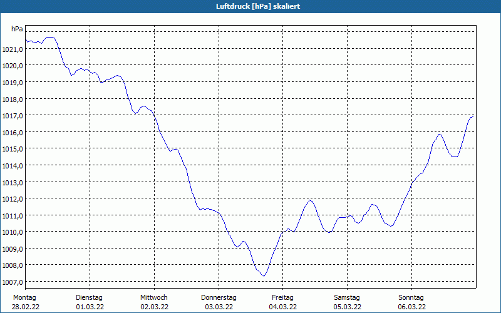This screenshot has height=313, width=501.
Task: Click the 'Donnerstag' day label
Action: [x=219, y=298]
